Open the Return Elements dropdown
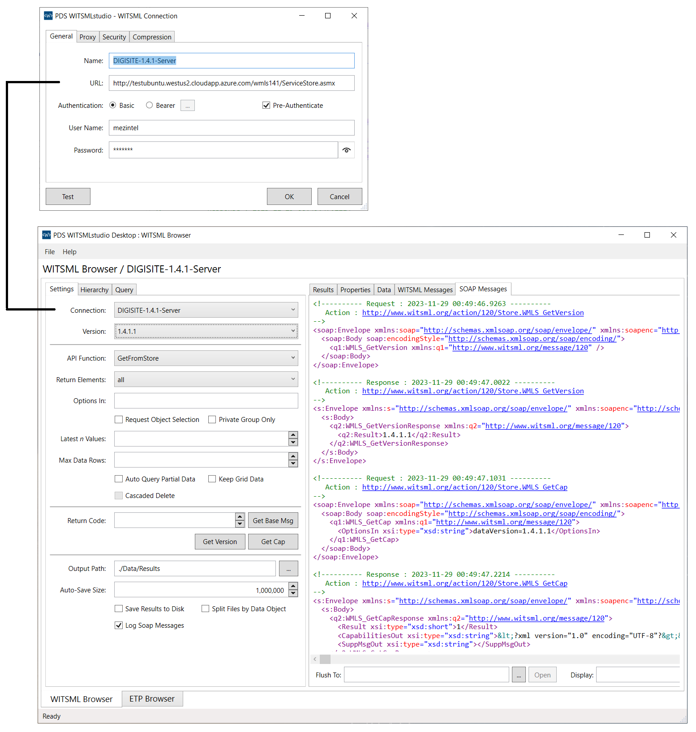The width and height of the screenshot is (696, 732). (206, 380)
